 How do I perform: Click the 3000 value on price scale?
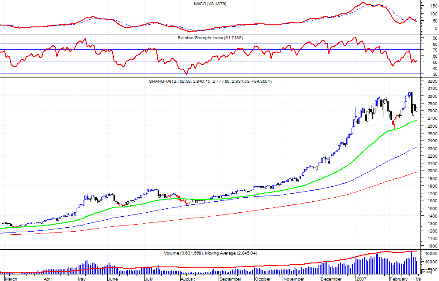(x=433, y=96)
